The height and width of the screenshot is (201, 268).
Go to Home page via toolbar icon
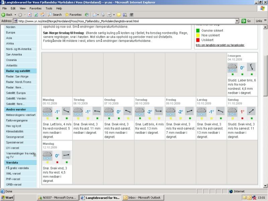pyautogui.click(x=43, y=15)
